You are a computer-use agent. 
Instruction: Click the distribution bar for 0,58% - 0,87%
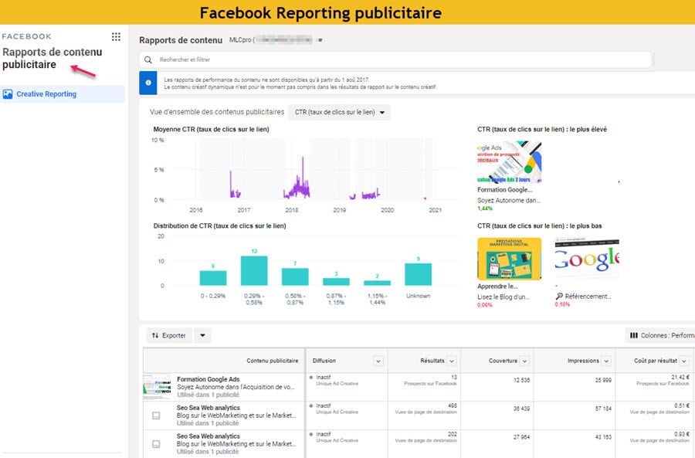coord(295,276)
